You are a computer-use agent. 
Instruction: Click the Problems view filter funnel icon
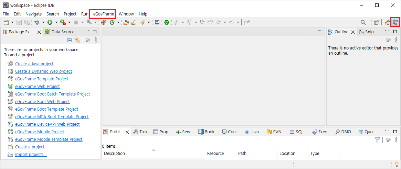377,140
